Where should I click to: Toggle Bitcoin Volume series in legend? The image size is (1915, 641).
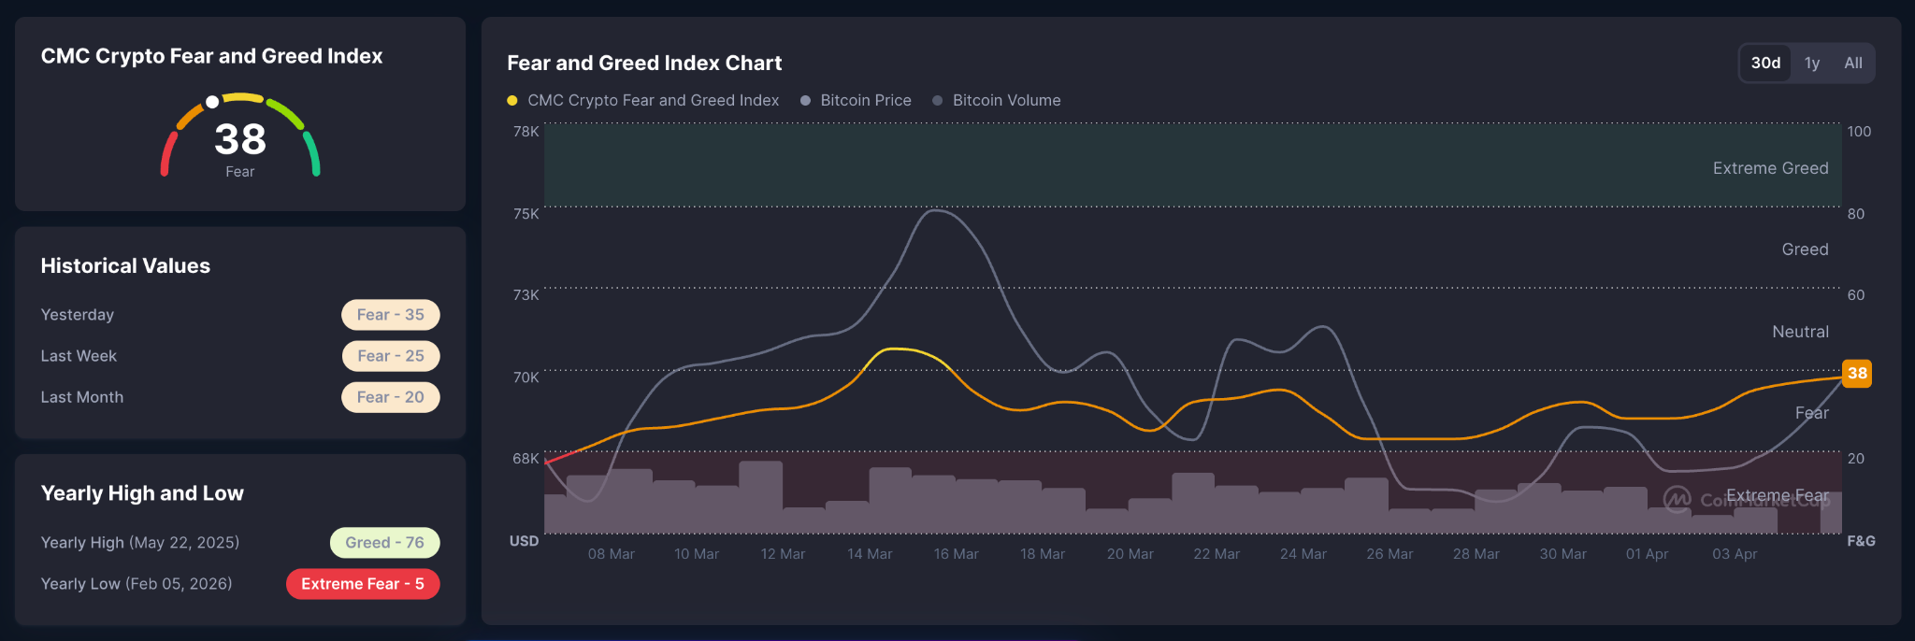tap(997, 100)
